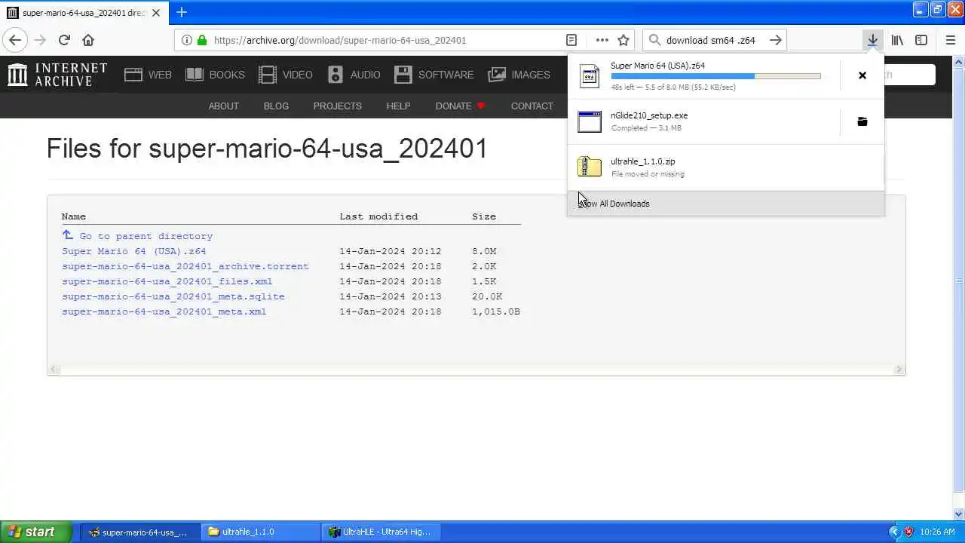Open the SOFTWARE section
The height and width of the screenshot is (543, 965).
[x=434, y=75]
